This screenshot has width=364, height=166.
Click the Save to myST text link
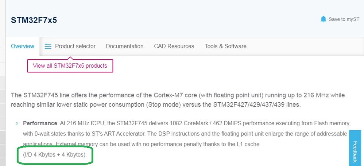tap(344, 19)
